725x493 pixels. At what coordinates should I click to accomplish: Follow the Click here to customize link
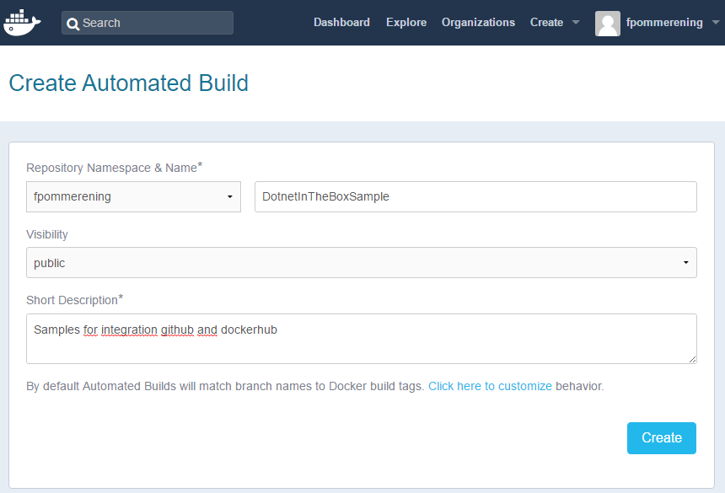click(490, 386)
